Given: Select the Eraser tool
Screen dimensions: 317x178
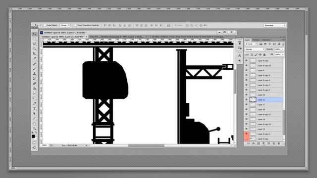Looking at the screenshot, I should pos(34,84).
